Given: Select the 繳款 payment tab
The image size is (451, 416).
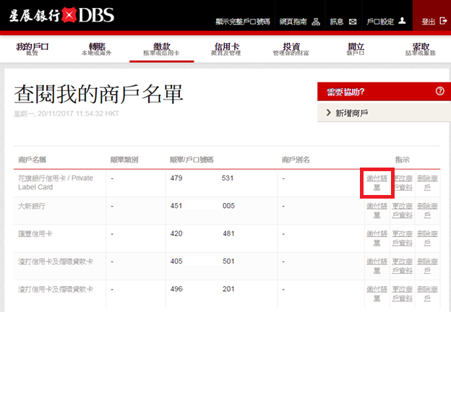Looking at the screenshot, I should [x=162, y=49].
